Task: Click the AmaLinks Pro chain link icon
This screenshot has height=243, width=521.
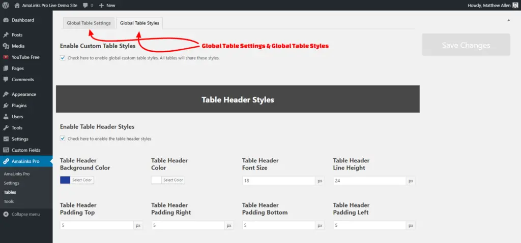Action: [x=6, y=161]
